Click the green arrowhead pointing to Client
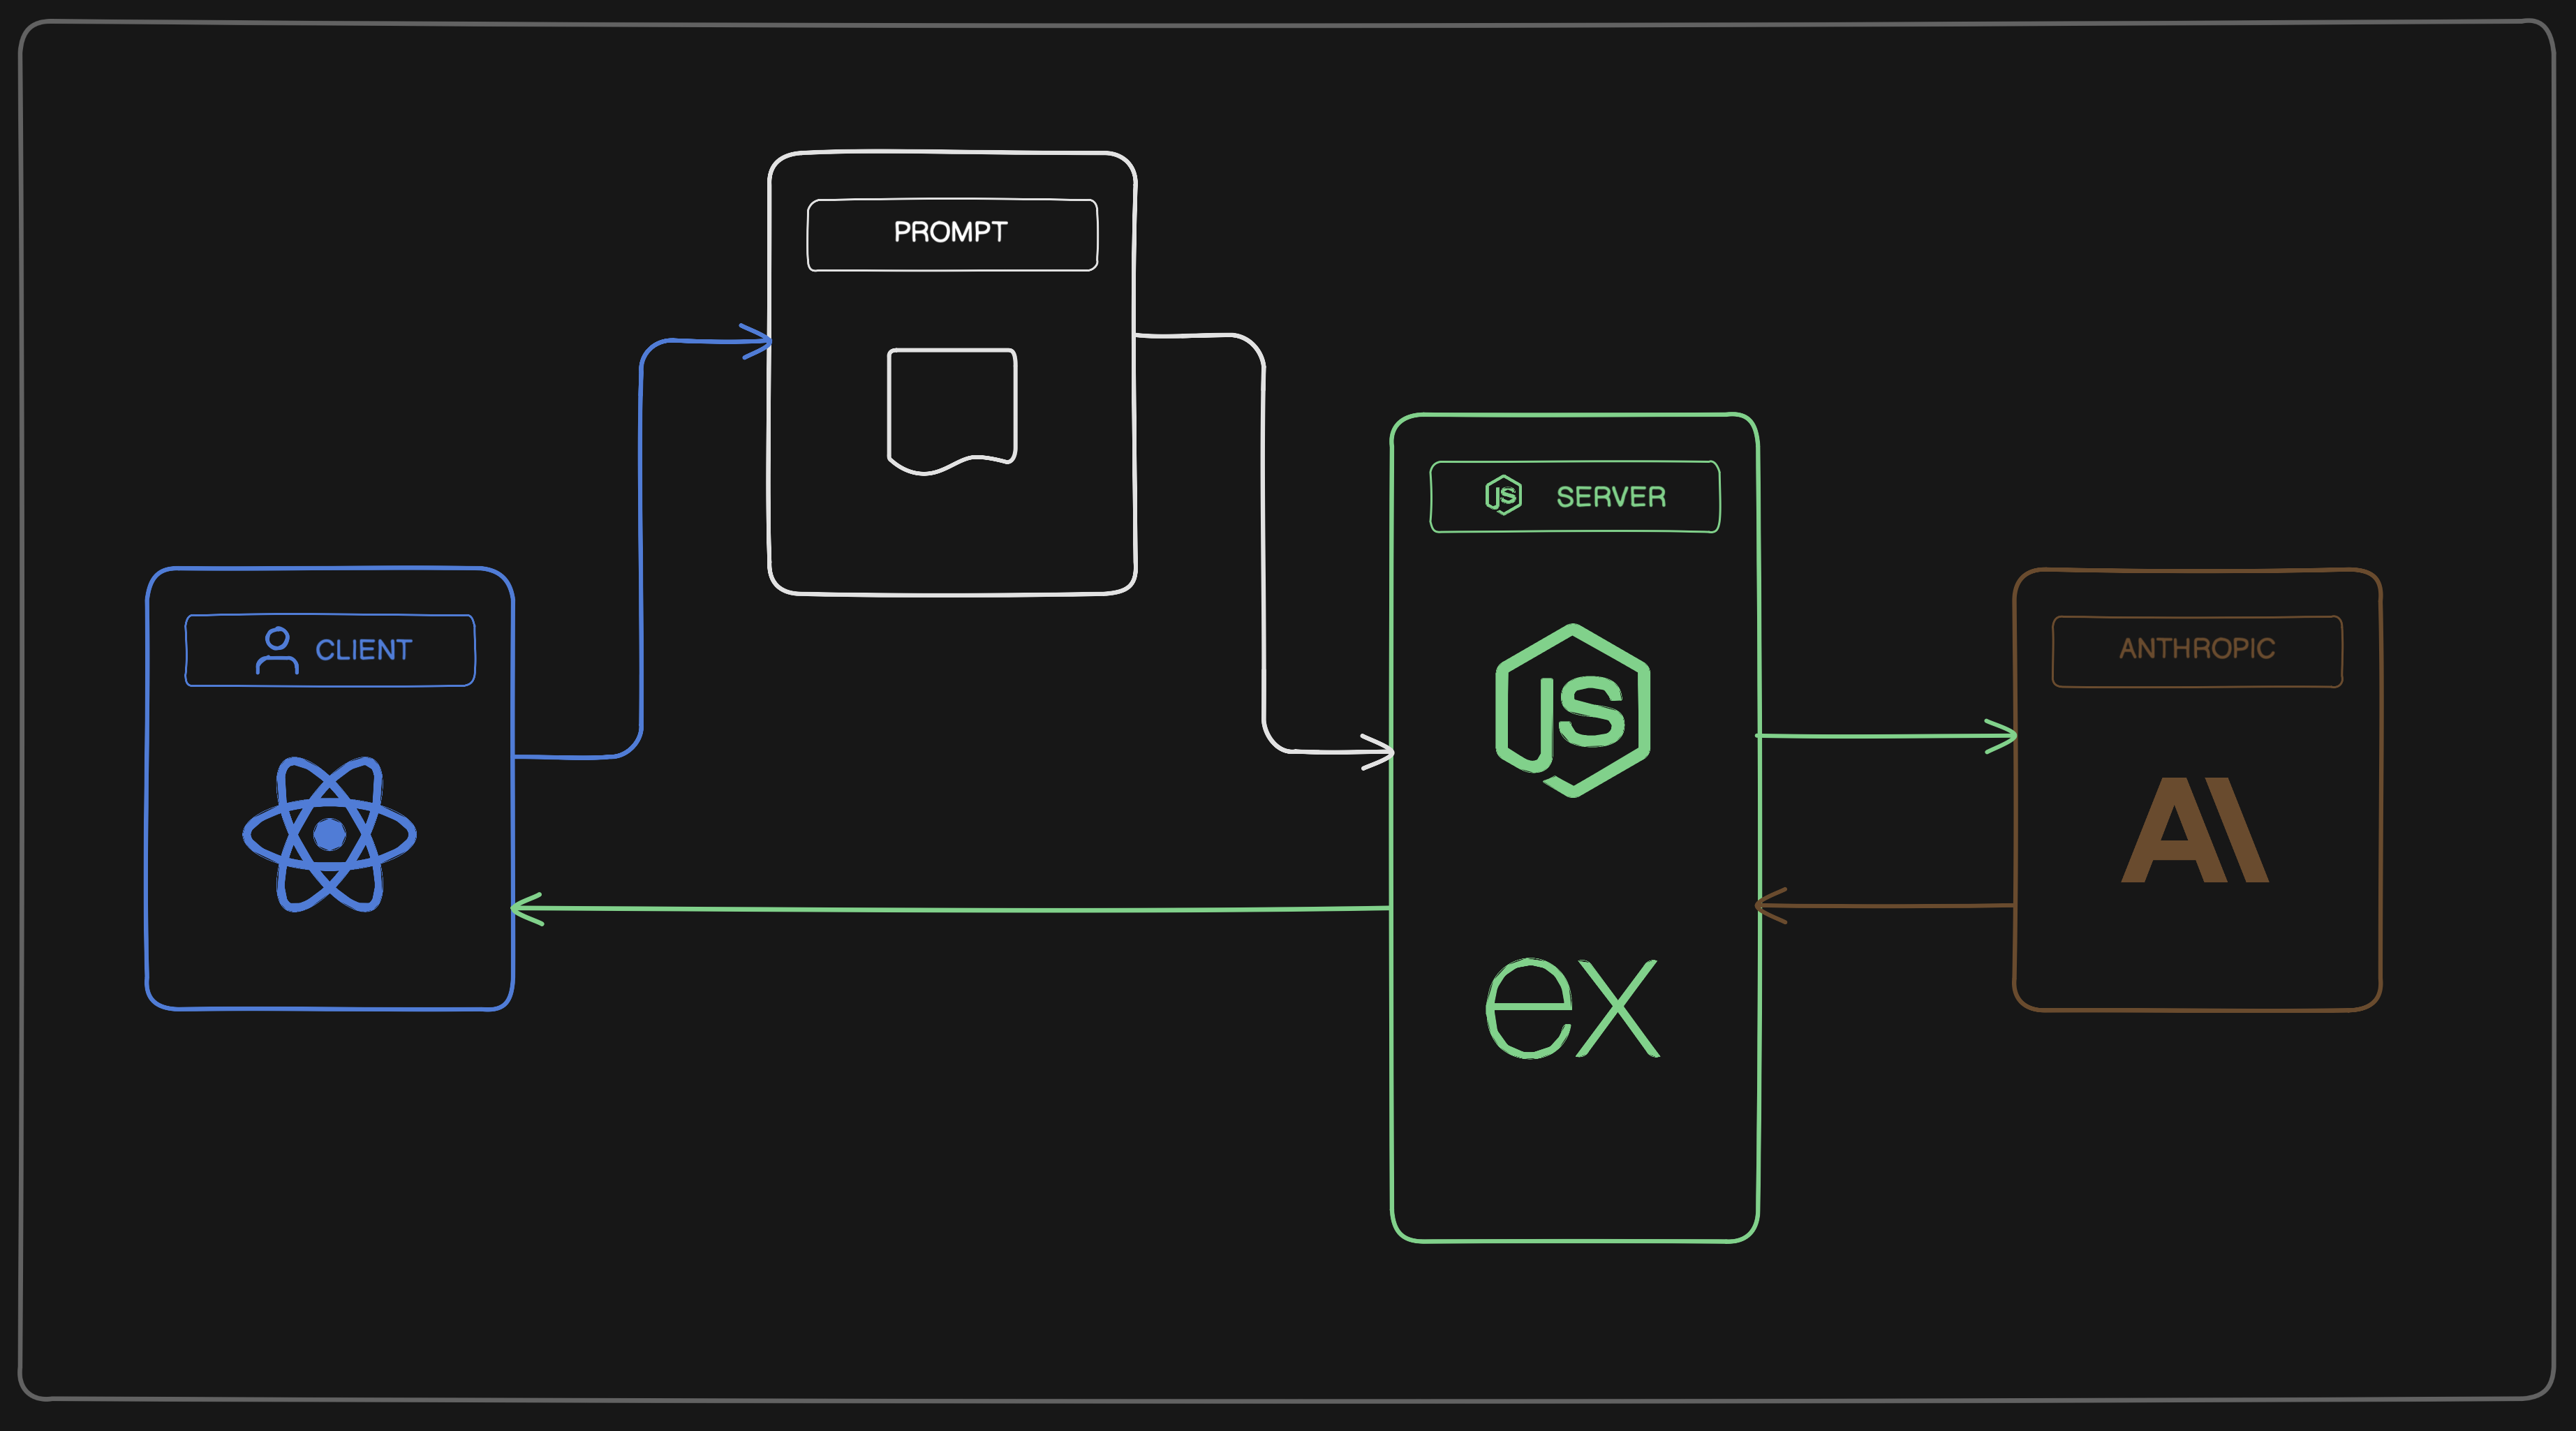Viewport: 2576px width, 1431px height. 524,908
